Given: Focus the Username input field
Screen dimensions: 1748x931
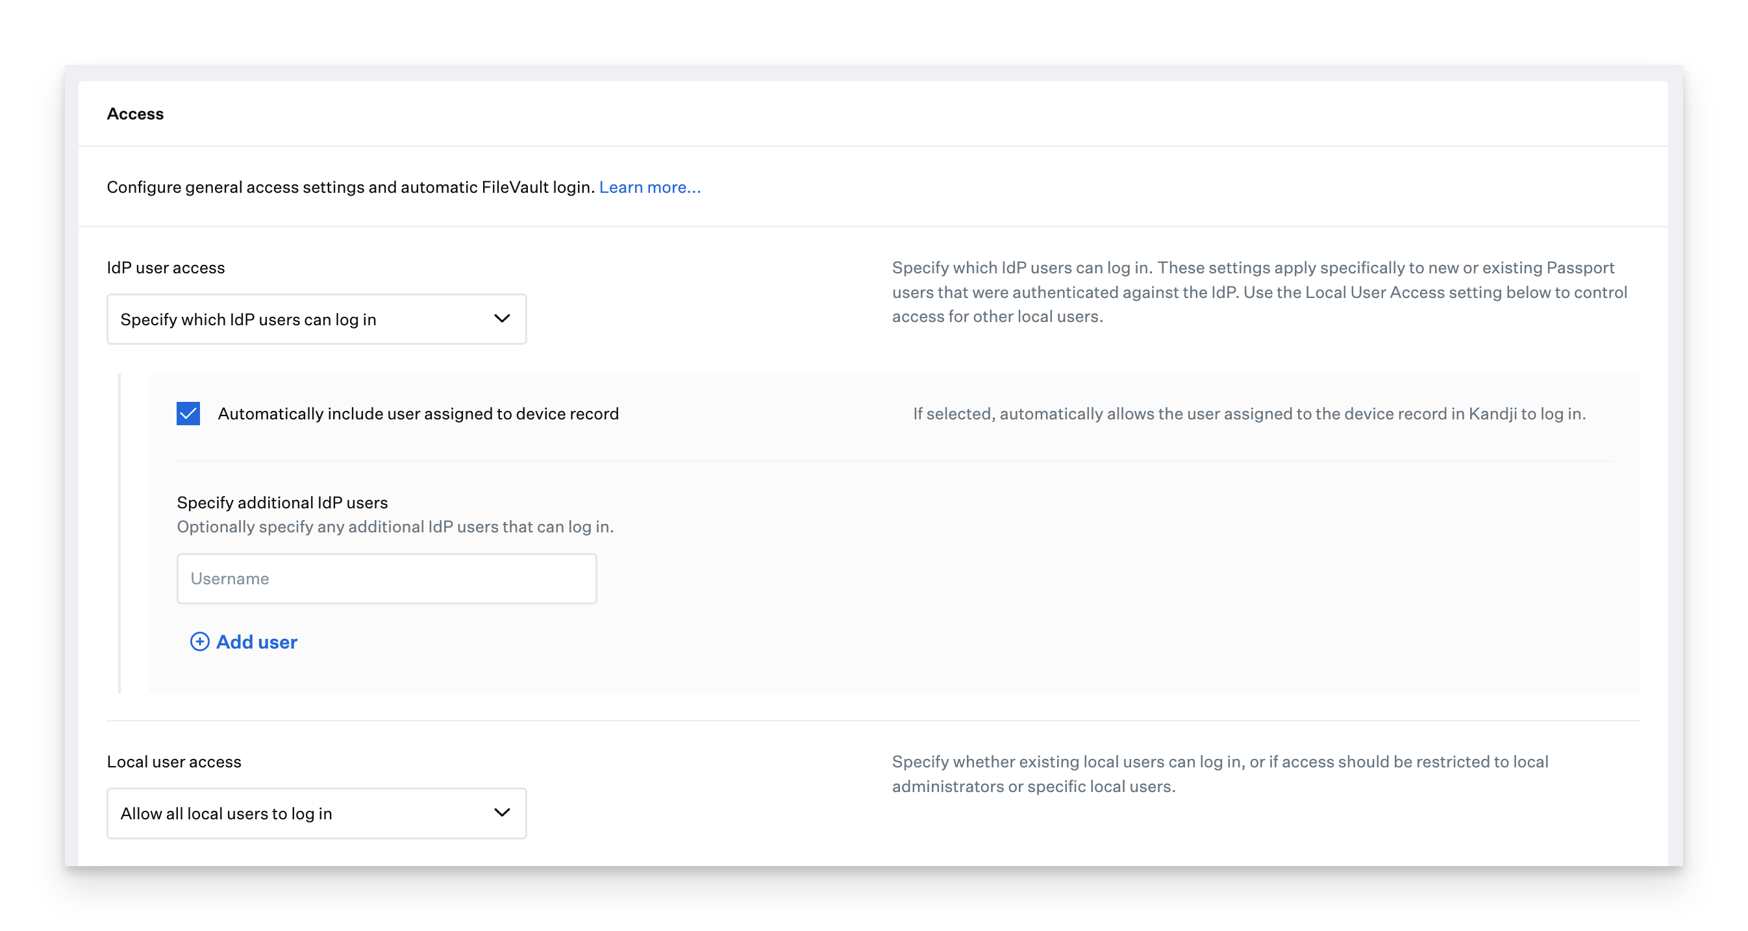Looking at the screenshot, I should coord(387,579).
